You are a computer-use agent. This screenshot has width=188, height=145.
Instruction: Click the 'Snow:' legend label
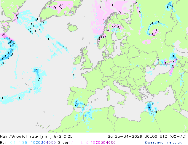(x=63, y=143)
